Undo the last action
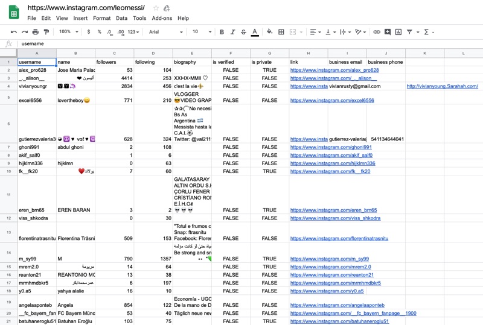 [13, 32]
